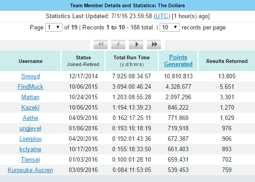This screenshot has height=182, width=255.
Task: Go to previous page arrow button
Action: pos(118,44)
